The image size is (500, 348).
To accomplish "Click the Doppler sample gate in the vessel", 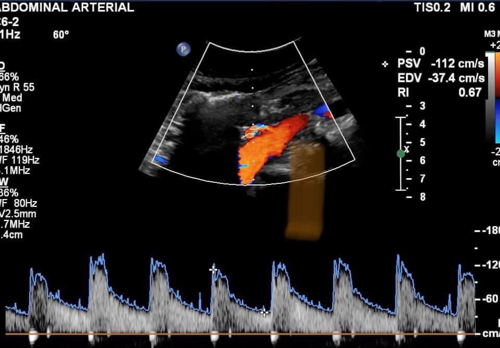I will click(x=254, y=131).
